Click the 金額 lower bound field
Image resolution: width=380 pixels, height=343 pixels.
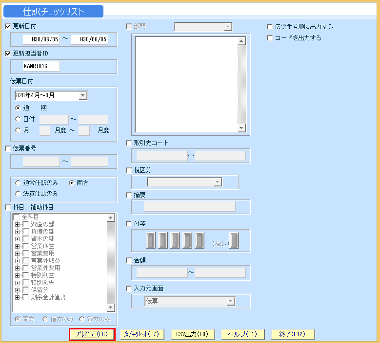162,272
